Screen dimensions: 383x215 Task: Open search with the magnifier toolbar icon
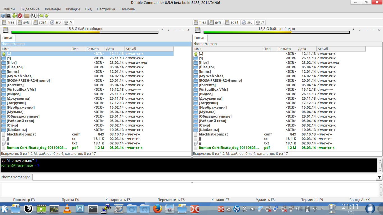[x=34, y=16]
